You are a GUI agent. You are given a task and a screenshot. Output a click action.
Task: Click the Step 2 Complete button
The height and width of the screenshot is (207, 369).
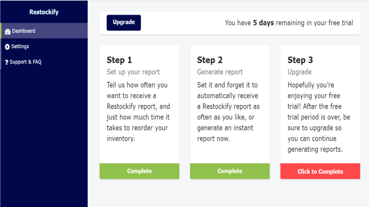click(230, 171)
